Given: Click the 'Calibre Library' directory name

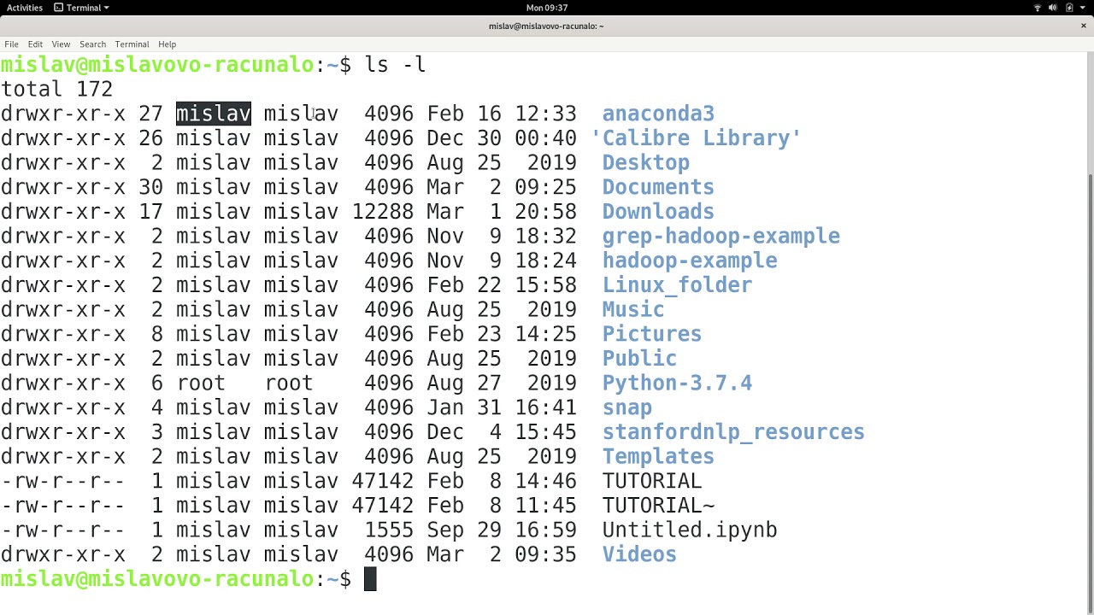Looking at the screenshot, I should (x=696, y=138).
